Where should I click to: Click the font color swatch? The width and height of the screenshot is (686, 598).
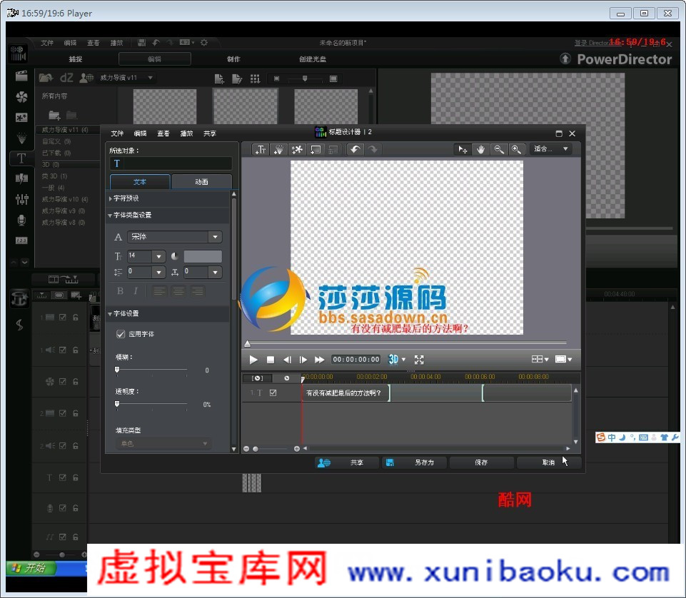coord(203,256)
